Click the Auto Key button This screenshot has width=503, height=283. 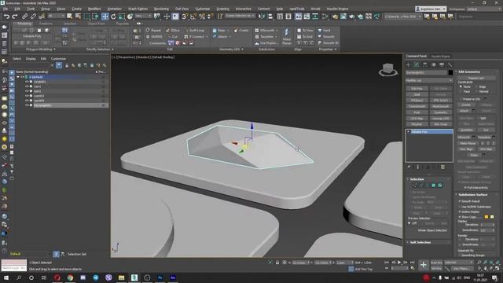436,263
